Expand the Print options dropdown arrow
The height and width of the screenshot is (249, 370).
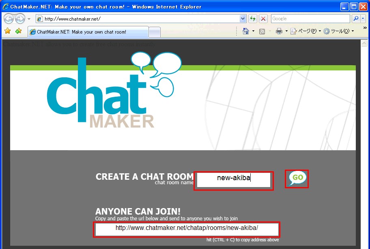click(x=286, y=31)
